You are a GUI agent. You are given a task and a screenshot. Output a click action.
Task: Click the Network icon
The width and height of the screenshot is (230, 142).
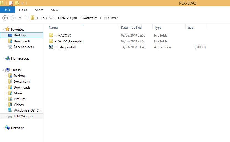click(x=7, y=128)
